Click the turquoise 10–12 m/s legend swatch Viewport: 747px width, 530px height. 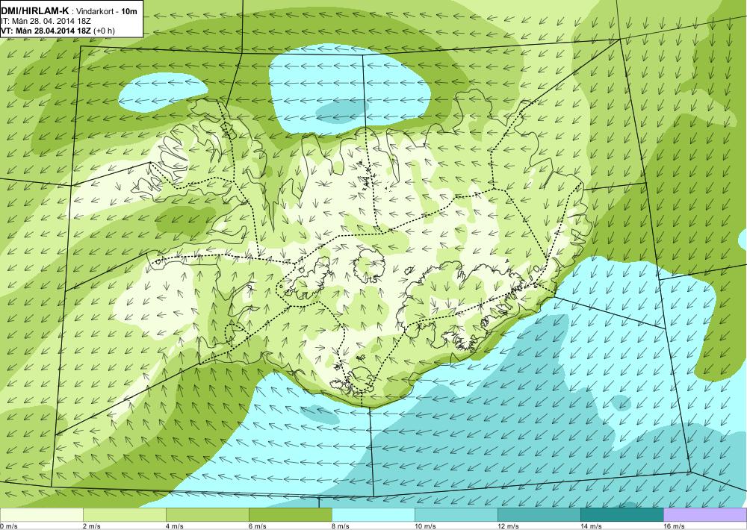point(456,515)
